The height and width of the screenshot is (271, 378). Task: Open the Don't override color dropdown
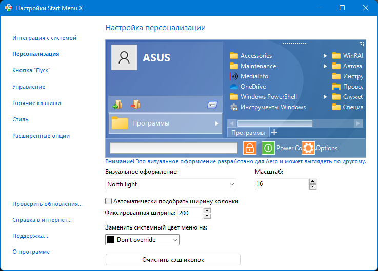(143, 239)
